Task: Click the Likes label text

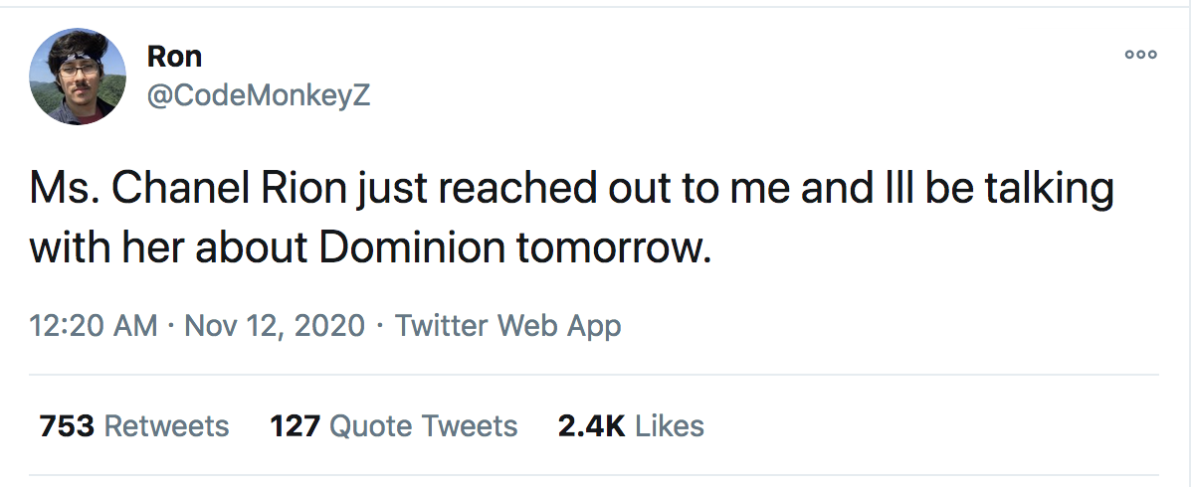Action: [x=670, y=426]
